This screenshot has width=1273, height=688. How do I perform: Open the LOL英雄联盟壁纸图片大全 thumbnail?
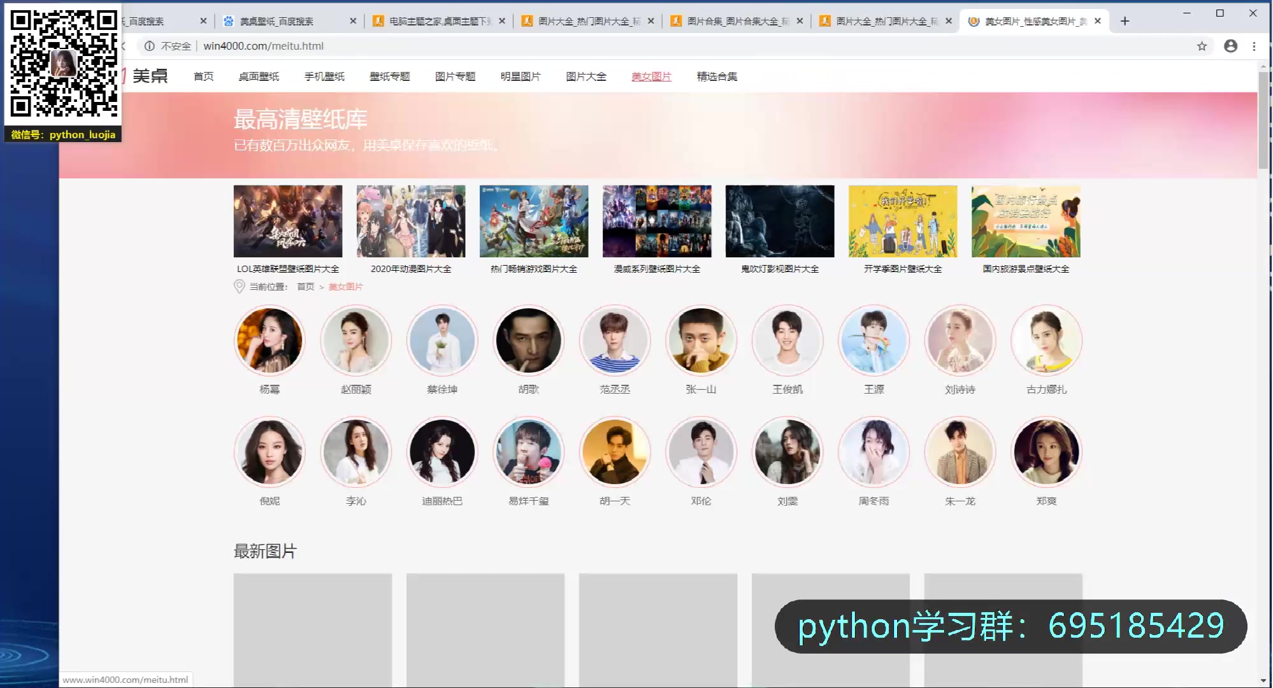coord(287,220)
